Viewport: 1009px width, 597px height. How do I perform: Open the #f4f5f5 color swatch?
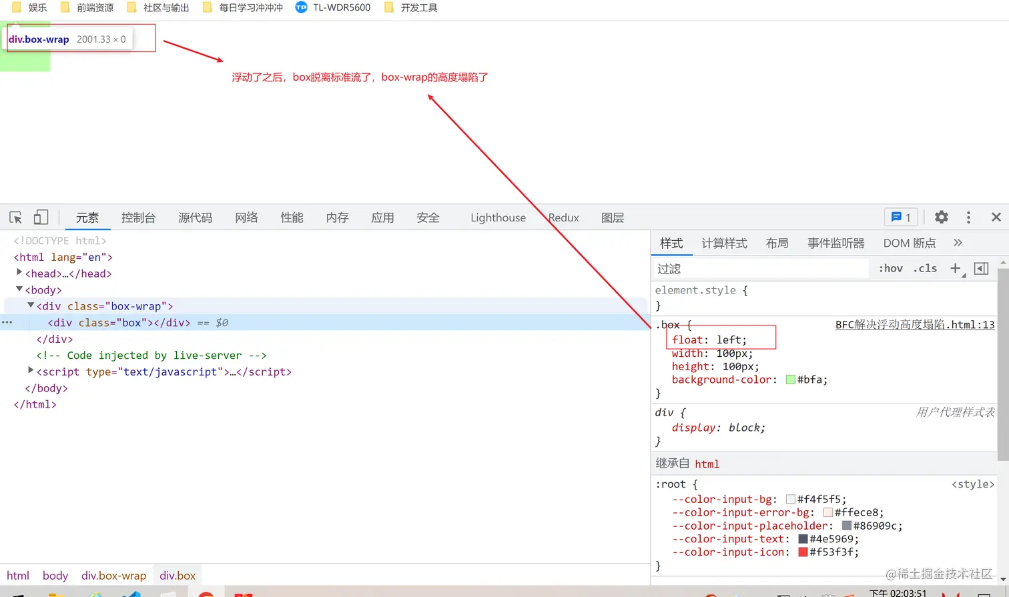pos(791,499)
